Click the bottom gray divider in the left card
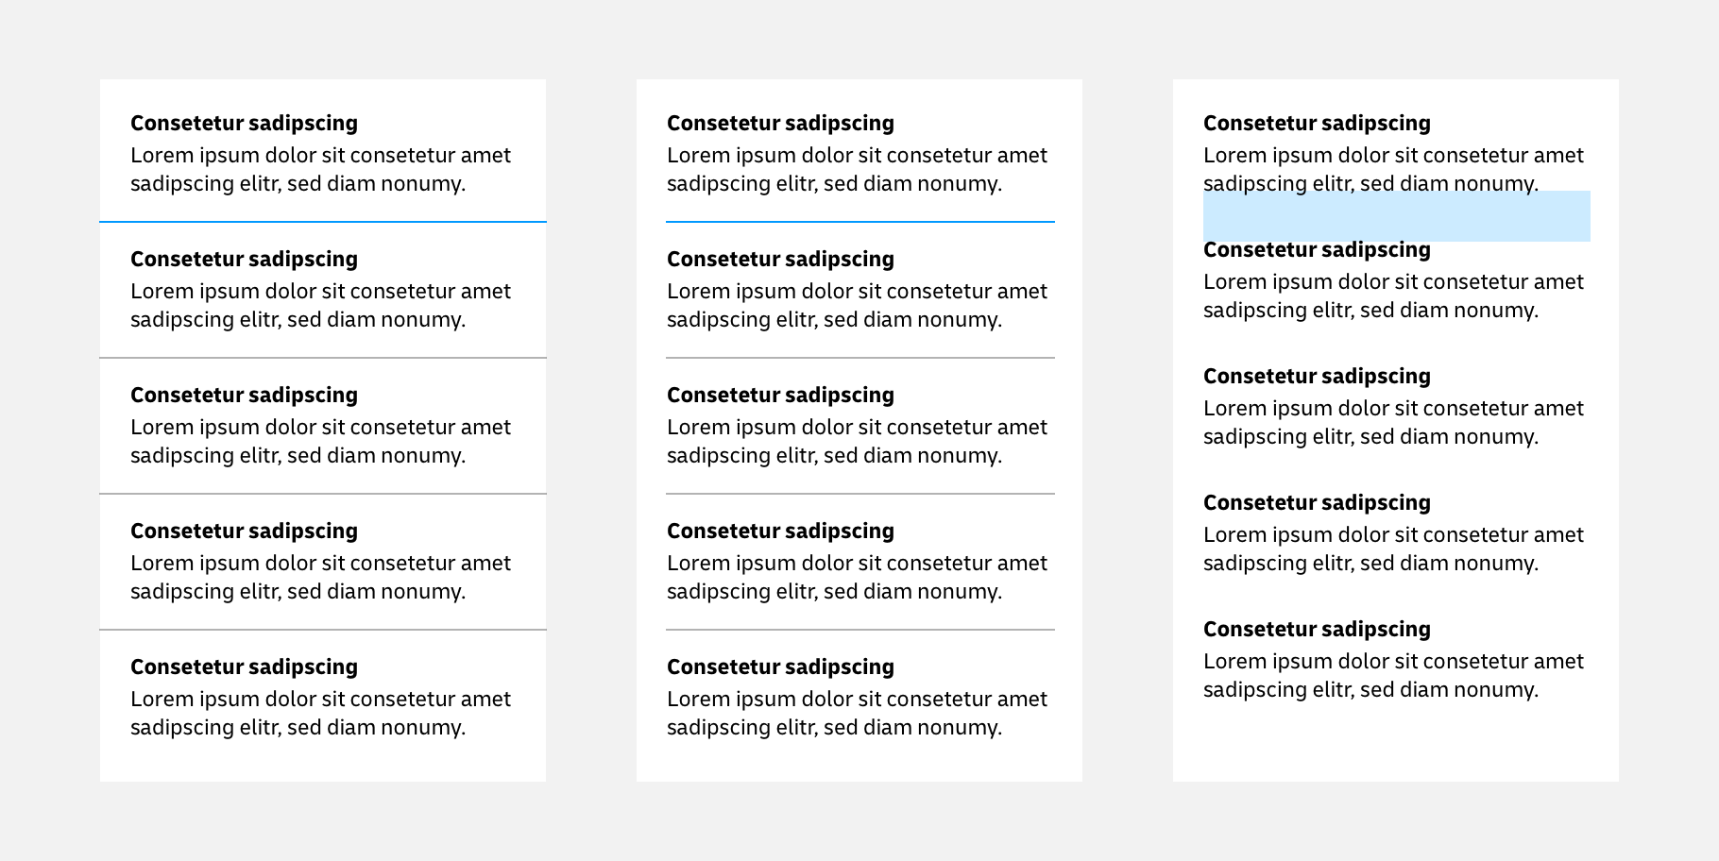The width and height of the screenshot is (1719, 861). tap(323, 630)
